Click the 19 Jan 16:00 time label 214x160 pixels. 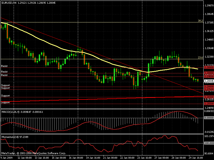click(x=93, y=158)
